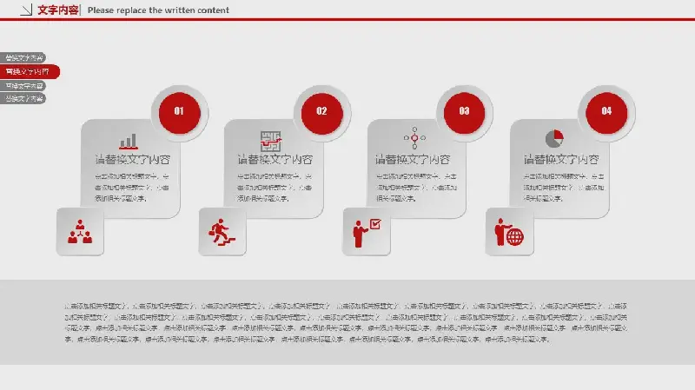Click the red circle numbered 02

321,111
